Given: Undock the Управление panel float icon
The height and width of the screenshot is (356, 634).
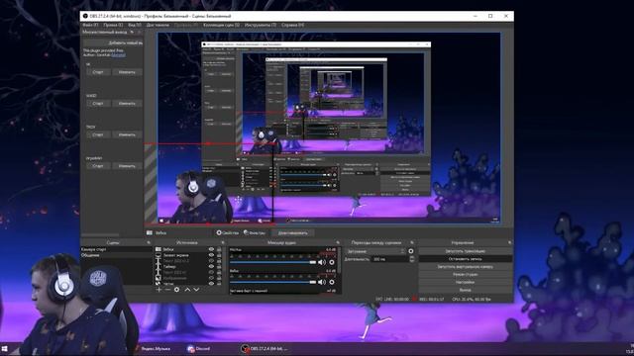Looking at the screenshot, I should point(509,242).
